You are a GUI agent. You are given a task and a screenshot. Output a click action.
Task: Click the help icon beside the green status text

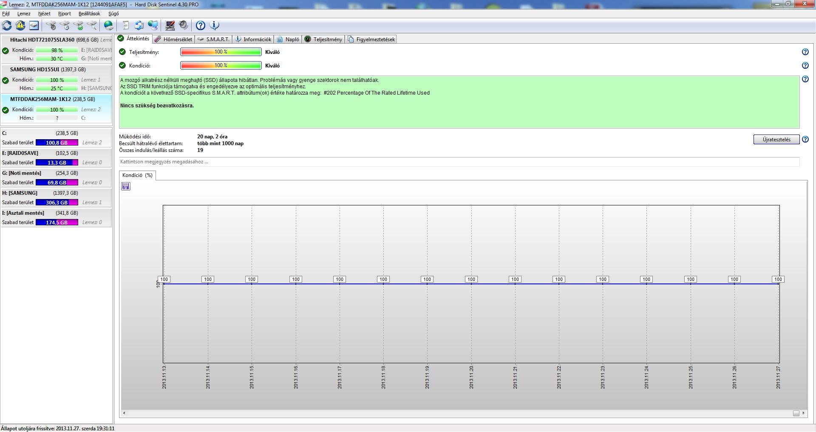805,79
